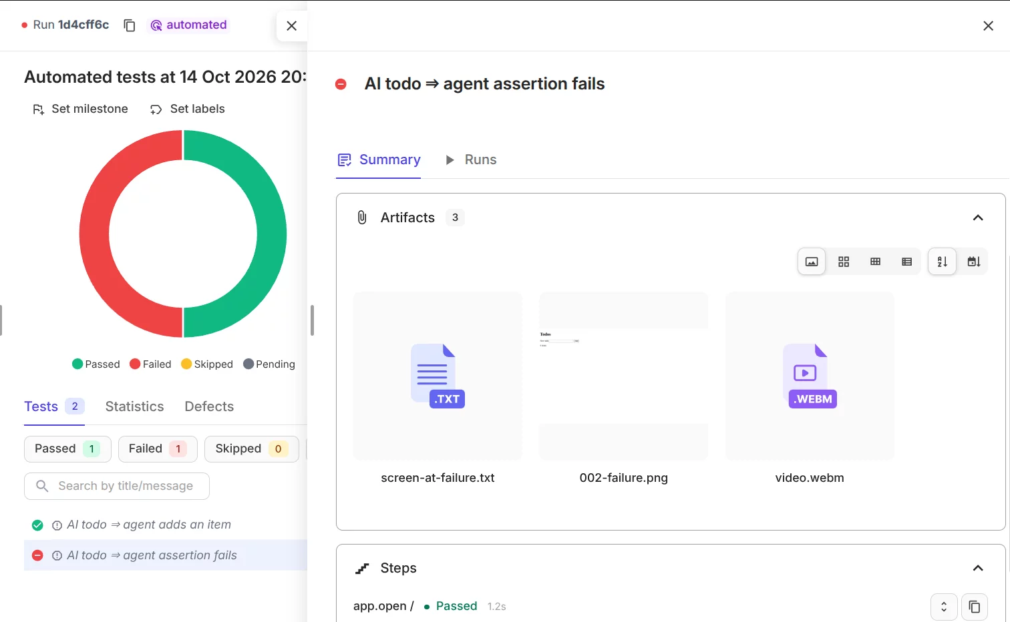Copy the run ID 1d4cff6c
The width and height of the screenshot is (1010, 622).
pyautogui.click(x=130, y=25)
